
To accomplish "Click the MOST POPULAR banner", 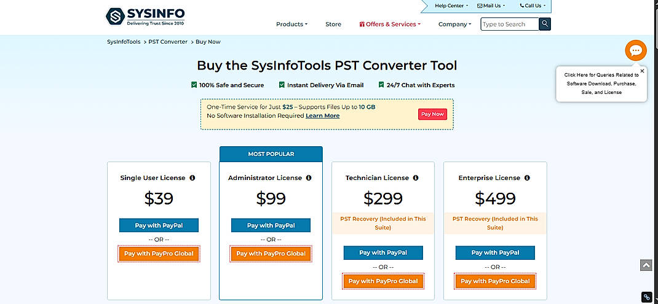I will (x=271, y=154).
